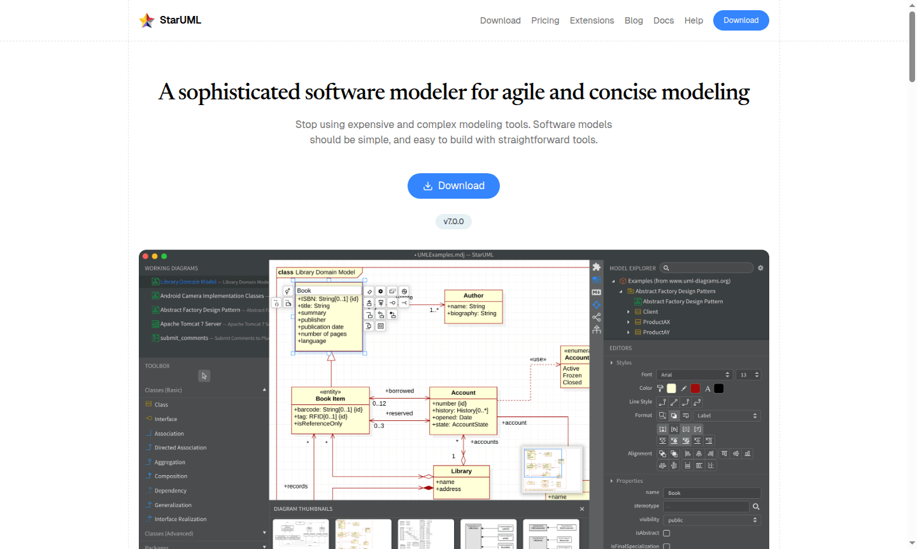Open Model Explorer settings via the gear icon
The image size is (917, 549).
[760, 267]
